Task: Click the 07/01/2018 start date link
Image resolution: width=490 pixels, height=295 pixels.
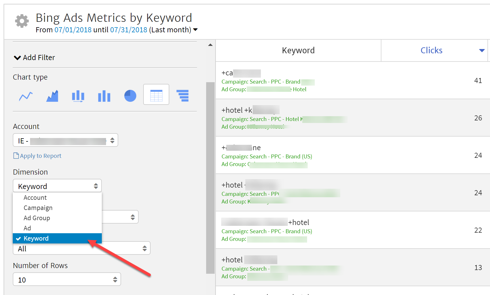Action: (x=73, y=30)
